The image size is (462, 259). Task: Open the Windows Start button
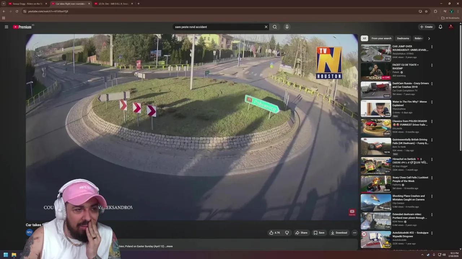pos(5,255)
